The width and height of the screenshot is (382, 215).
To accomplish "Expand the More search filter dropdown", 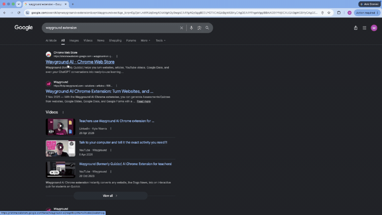I will pos(146,40).
